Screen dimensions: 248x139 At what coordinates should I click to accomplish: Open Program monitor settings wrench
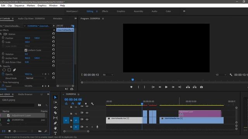pyautogui.click(x=231, y=75)
